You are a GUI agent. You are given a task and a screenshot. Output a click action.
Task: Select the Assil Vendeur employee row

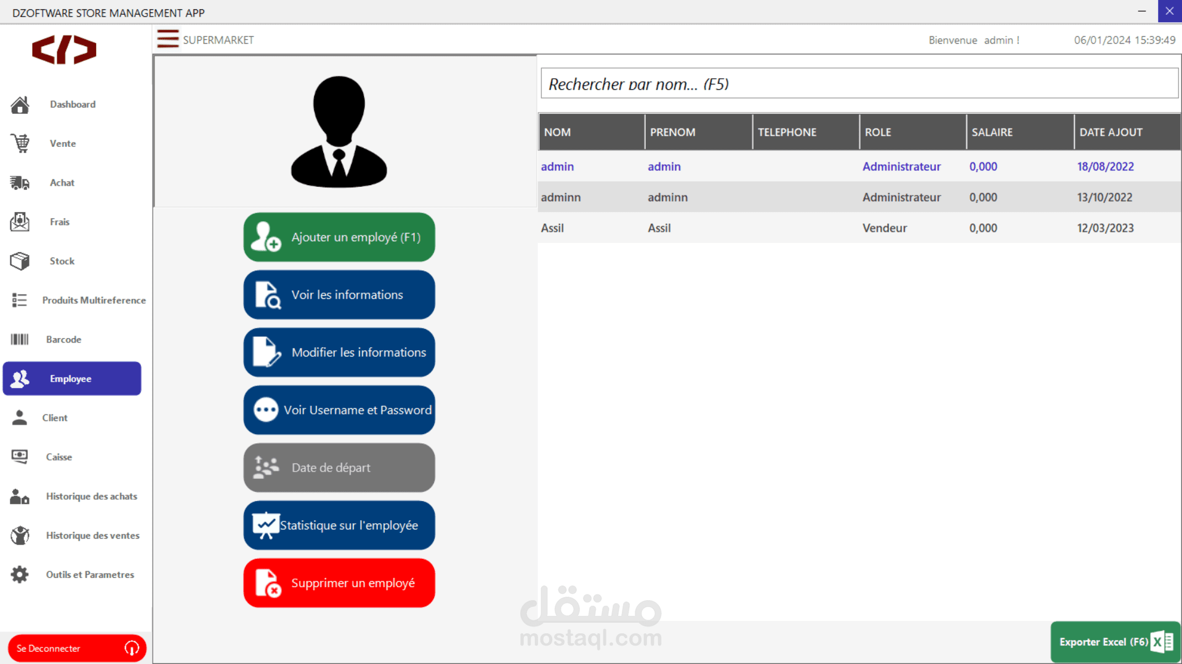(x=859, y=228)
